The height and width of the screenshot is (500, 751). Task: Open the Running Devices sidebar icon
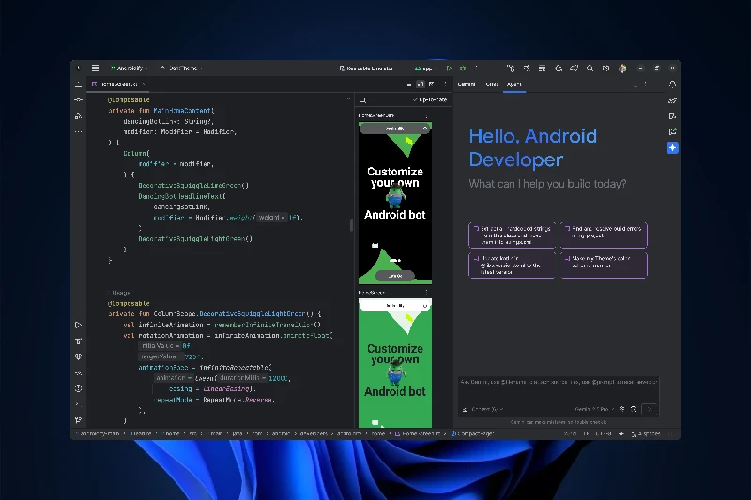672,131
